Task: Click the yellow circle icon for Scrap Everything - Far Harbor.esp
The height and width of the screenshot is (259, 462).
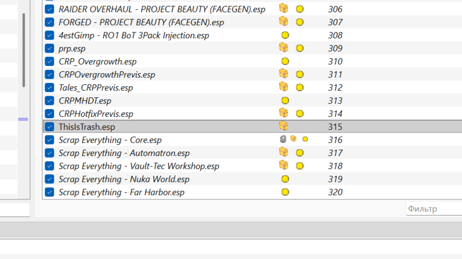Action: click(x=285, y=192)
